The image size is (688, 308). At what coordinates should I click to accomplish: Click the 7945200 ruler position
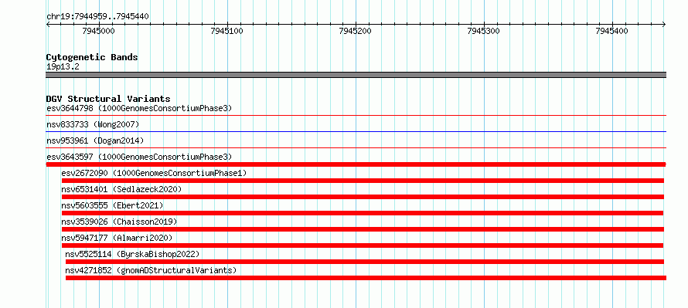click(356, 31)
